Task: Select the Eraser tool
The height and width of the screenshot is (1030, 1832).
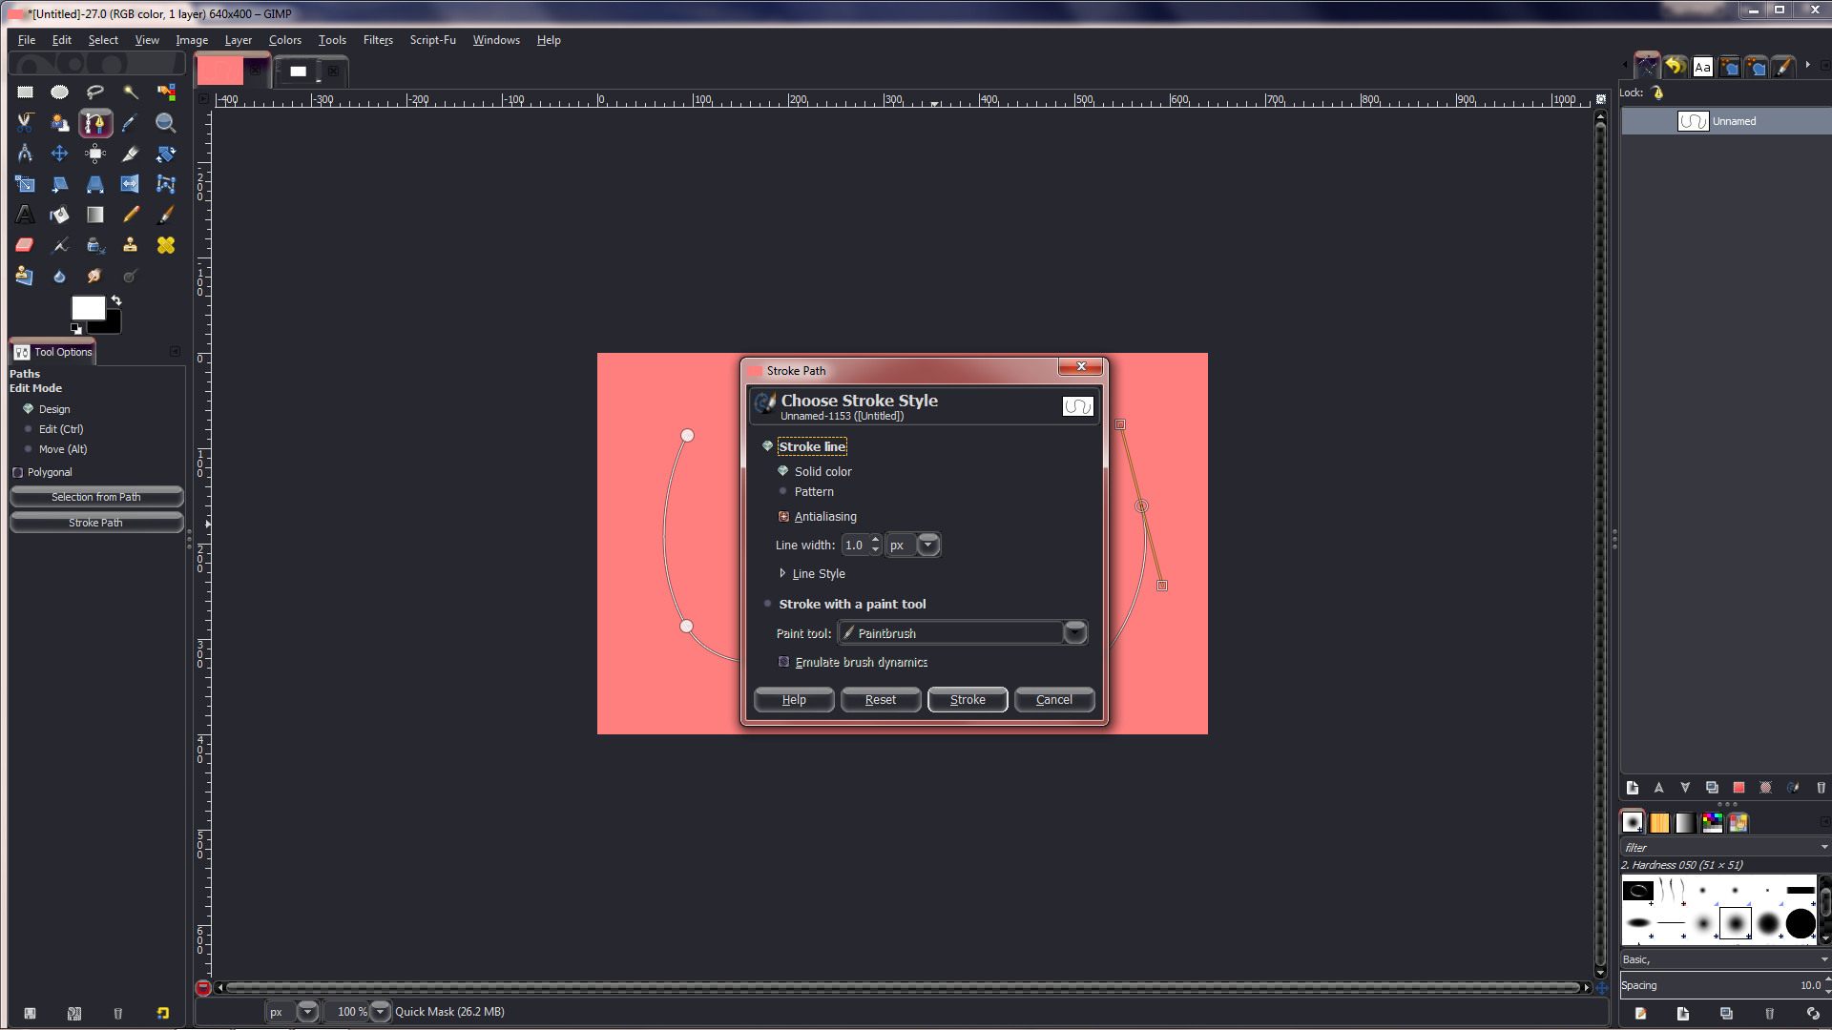Action: [x=25, y=245]
